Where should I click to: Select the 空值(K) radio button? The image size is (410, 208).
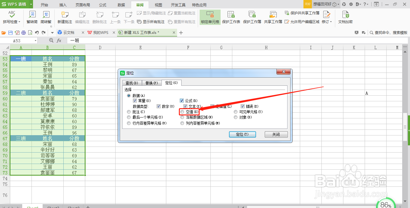pyautogui.click(x=182, y=111)
